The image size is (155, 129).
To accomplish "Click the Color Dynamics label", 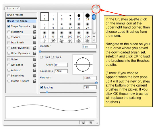I will click(x=20, y=48).
